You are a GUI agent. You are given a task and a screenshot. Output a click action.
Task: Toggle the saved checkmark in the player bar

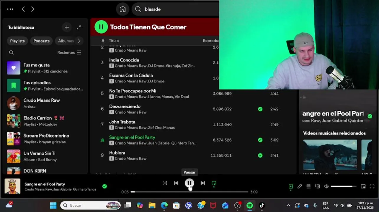(x=104, y=186)
